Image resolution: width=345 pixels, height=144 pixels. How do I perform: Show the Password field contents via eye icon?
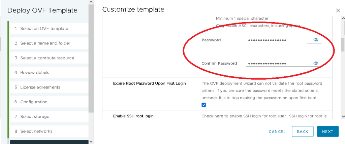tap(316, 40)
